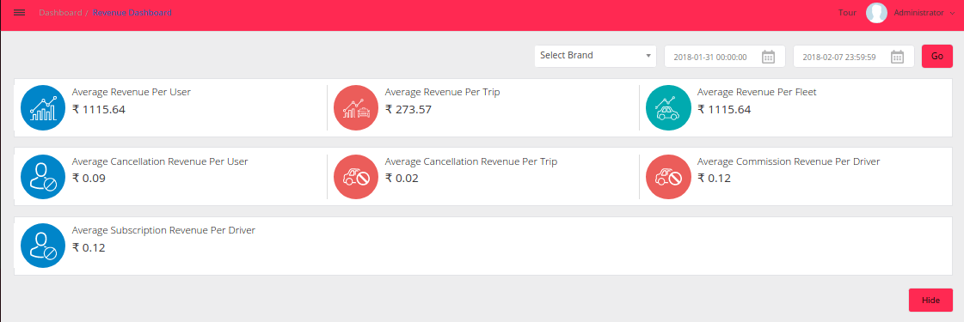Open the end date calendar icon
Viewport: 964px width, 322px height.
(x=898, y=57)
